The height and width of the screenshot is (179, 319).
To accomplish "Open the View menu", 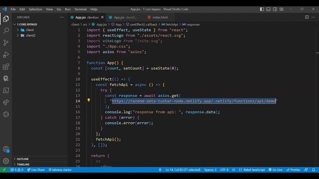I will coord(49,9).
